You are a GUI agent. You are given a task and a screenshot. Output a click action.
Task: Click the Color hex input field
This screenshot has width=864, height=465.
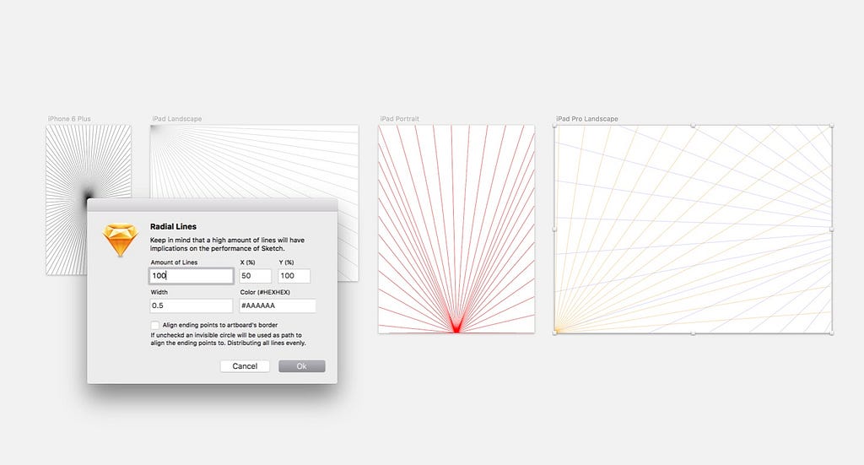[x=277, y=305]
